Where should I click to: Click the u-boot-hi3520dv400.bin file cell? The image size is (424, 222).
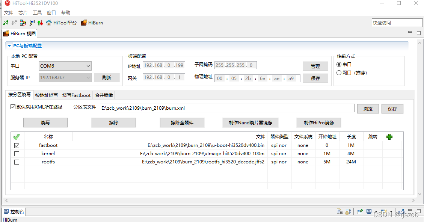[171, 145]
